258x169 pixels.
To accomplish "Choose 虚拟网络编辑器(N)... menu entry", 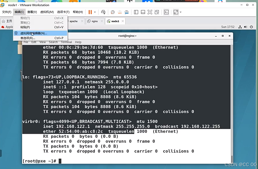I will point(40,33).
